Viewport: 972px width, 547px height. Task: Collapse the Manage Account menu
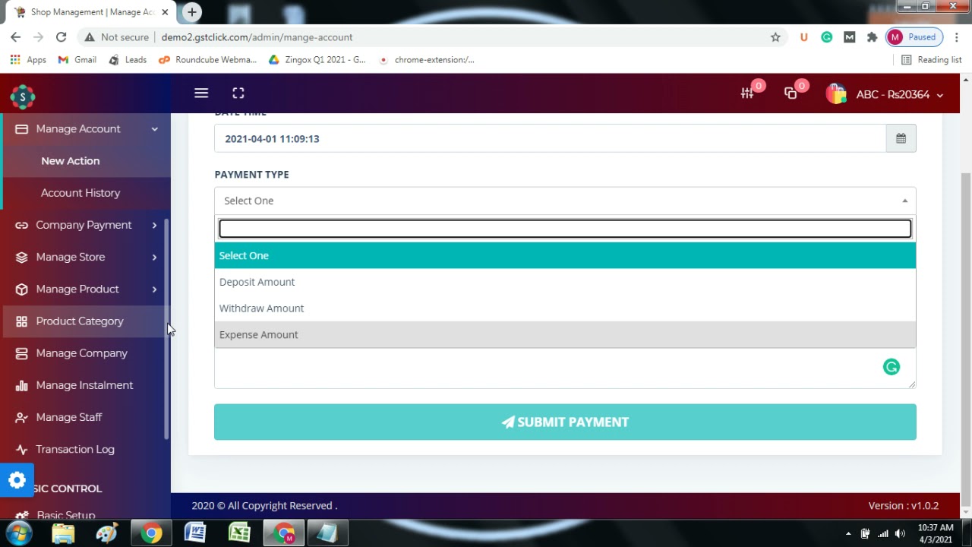[x=85, y=129]
